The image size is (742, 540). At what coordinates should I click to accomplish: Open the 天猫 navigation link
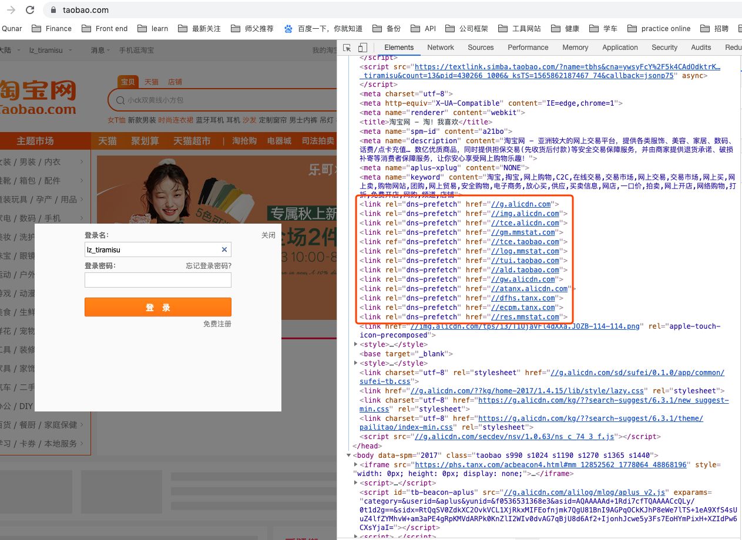pyautogui.click(x=108, y=141)
